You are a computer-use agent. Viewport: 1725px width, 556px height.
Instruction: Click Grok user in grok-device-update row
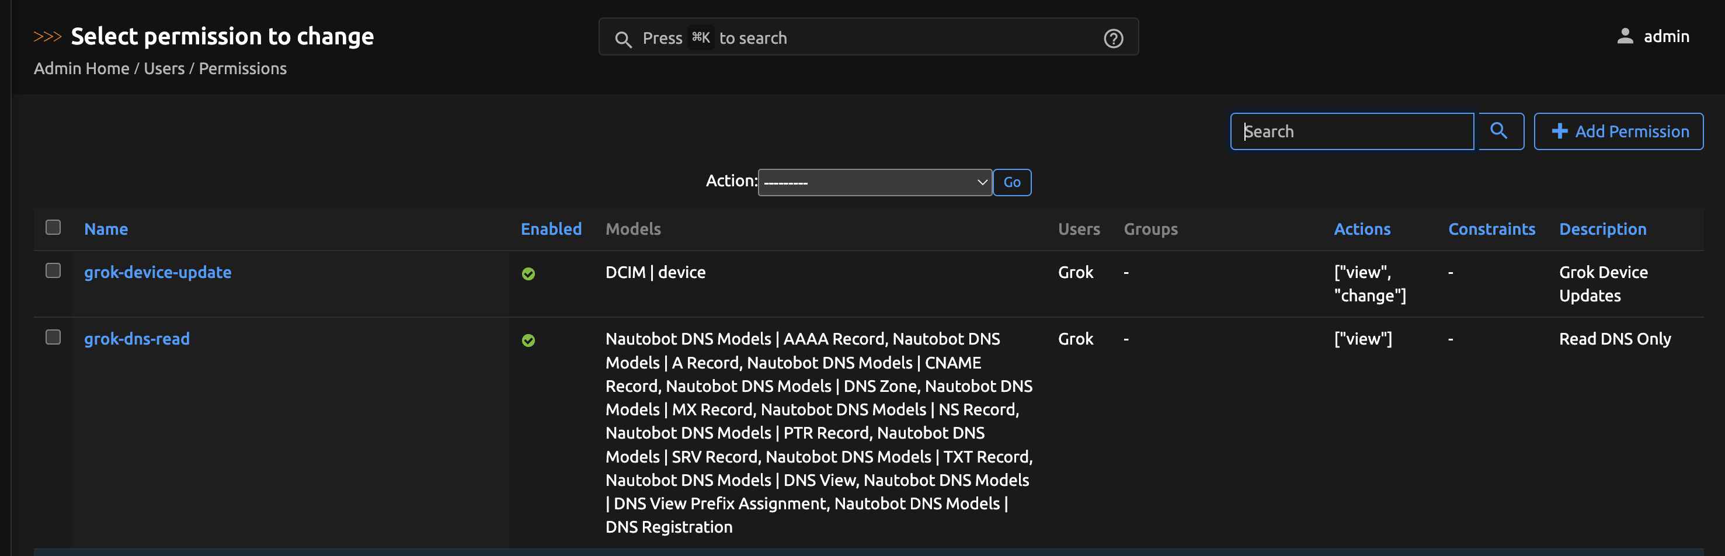click(1076, 272)
